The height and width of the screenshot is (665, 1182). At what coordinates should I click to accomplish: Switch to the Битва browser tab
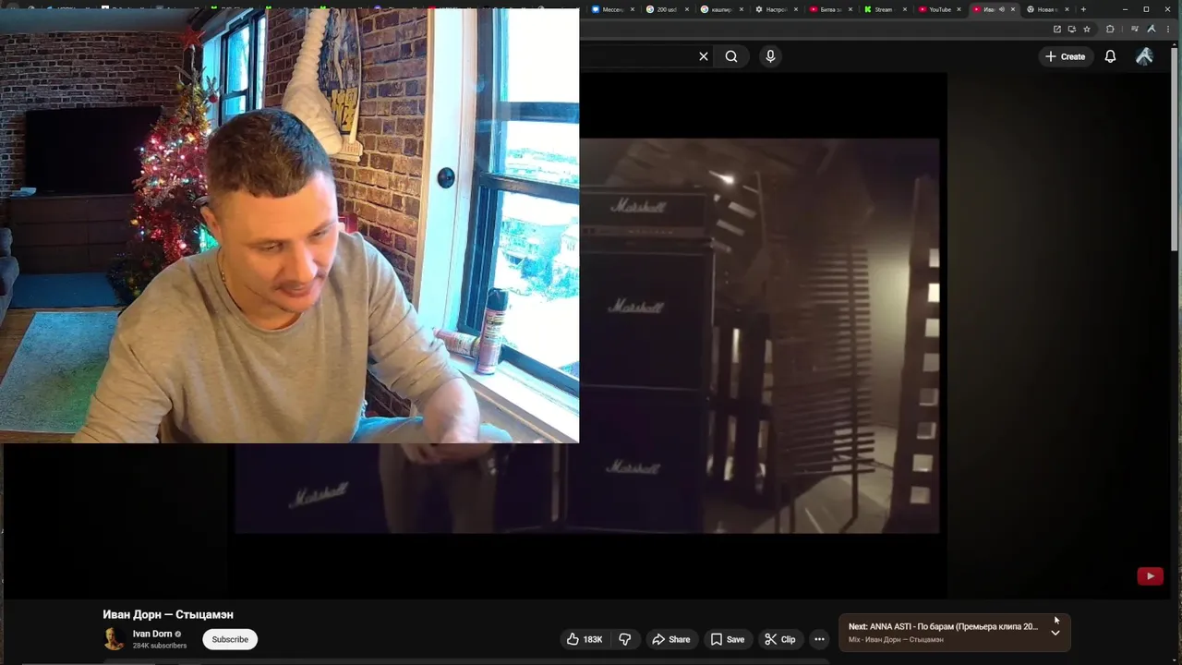[x=831, y=9]
